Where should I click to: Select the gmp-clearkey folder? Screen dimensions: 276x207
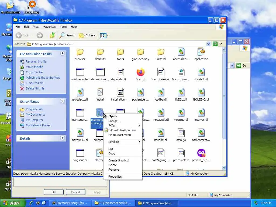[141, 52]
